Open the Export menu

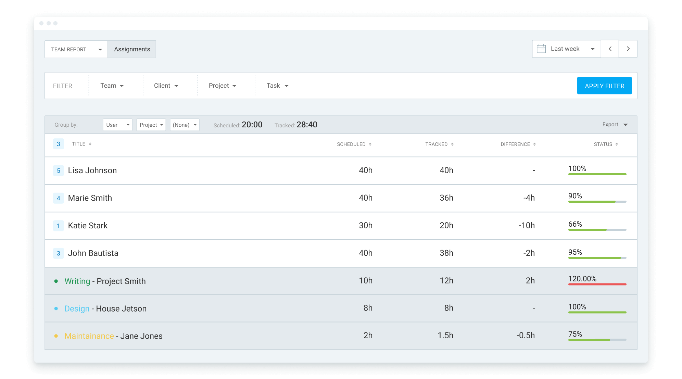[x=615, y=125]
